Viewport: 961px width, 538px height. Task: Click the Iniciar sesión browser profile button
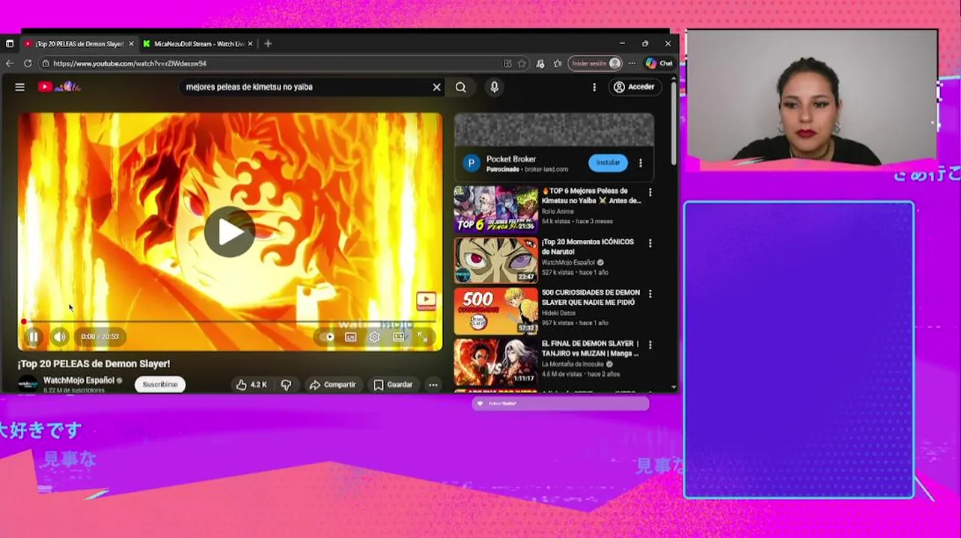(596, 64)
